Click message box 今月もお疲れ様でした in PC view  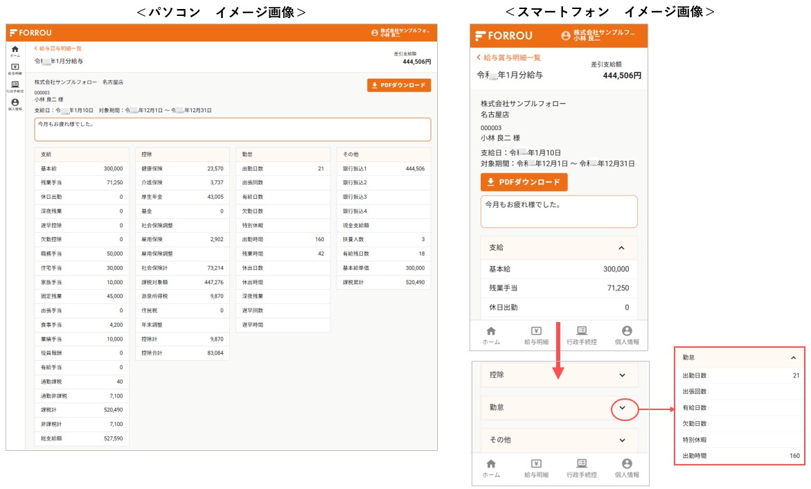click(x=233, y=130)
